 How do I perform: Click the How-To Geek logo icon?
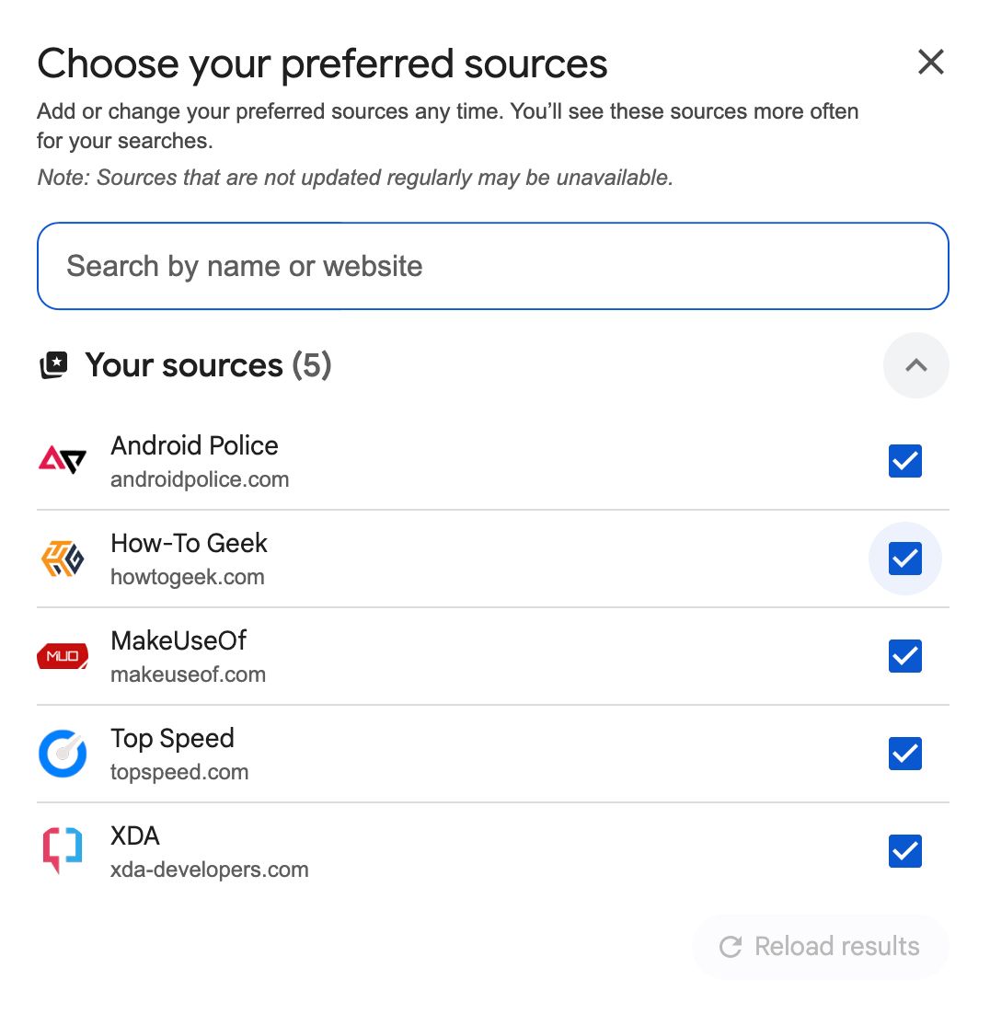[x=63, y=559]
